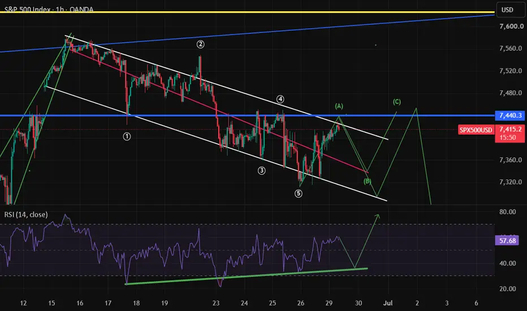The height and width of the screenshot is (311, 527).
Task: Click the 30 date axis label
Action: [x=358, y=303]
